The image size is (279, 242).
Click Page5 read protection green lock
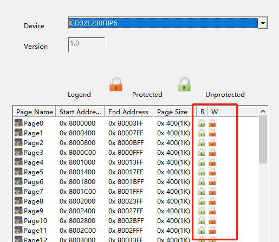(202, 172)
